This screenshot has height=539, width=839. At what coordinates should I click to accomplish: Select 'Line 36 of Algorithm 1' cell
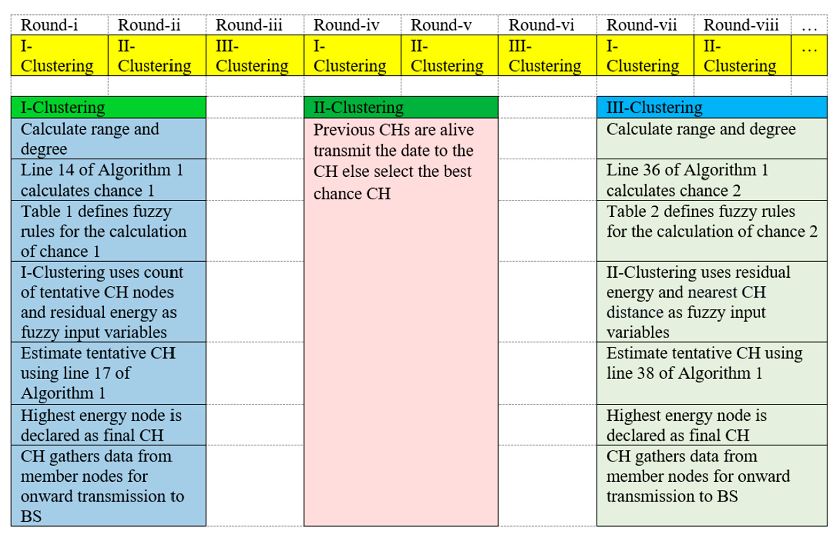pyautogui.click(x=711, y=180)
